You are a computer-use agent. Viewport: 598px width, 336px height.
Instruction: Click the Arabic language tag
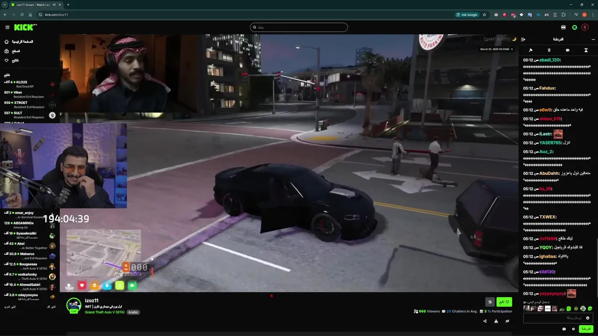133,312
